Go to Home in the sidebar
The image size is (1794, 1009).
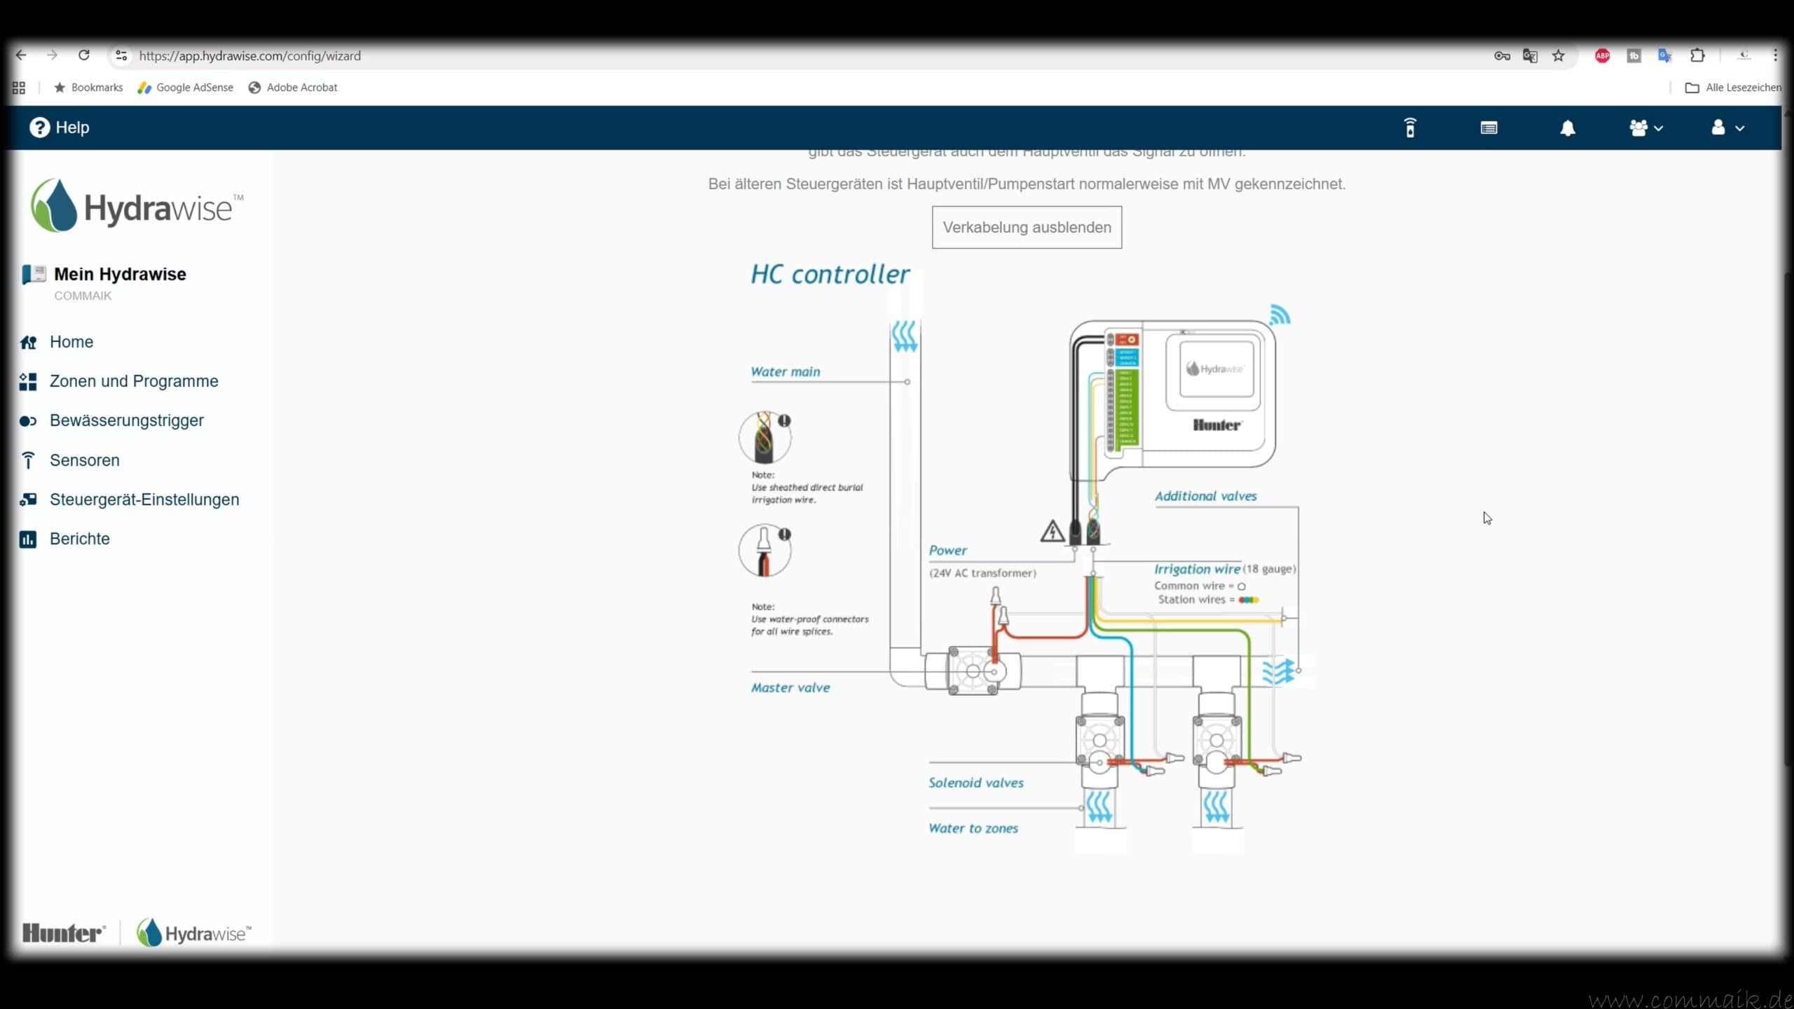click(x=71, y=342)
